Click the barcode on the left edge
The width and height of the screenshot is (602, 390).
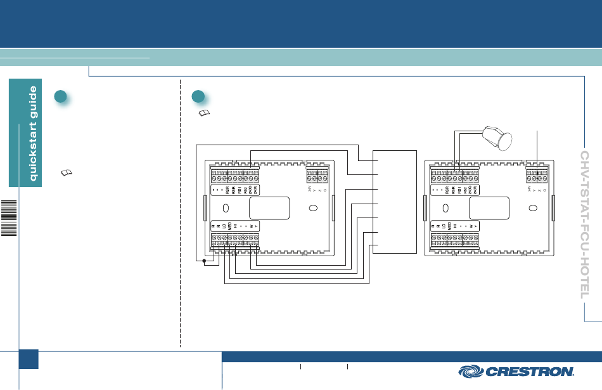click(x=9, y=218)
